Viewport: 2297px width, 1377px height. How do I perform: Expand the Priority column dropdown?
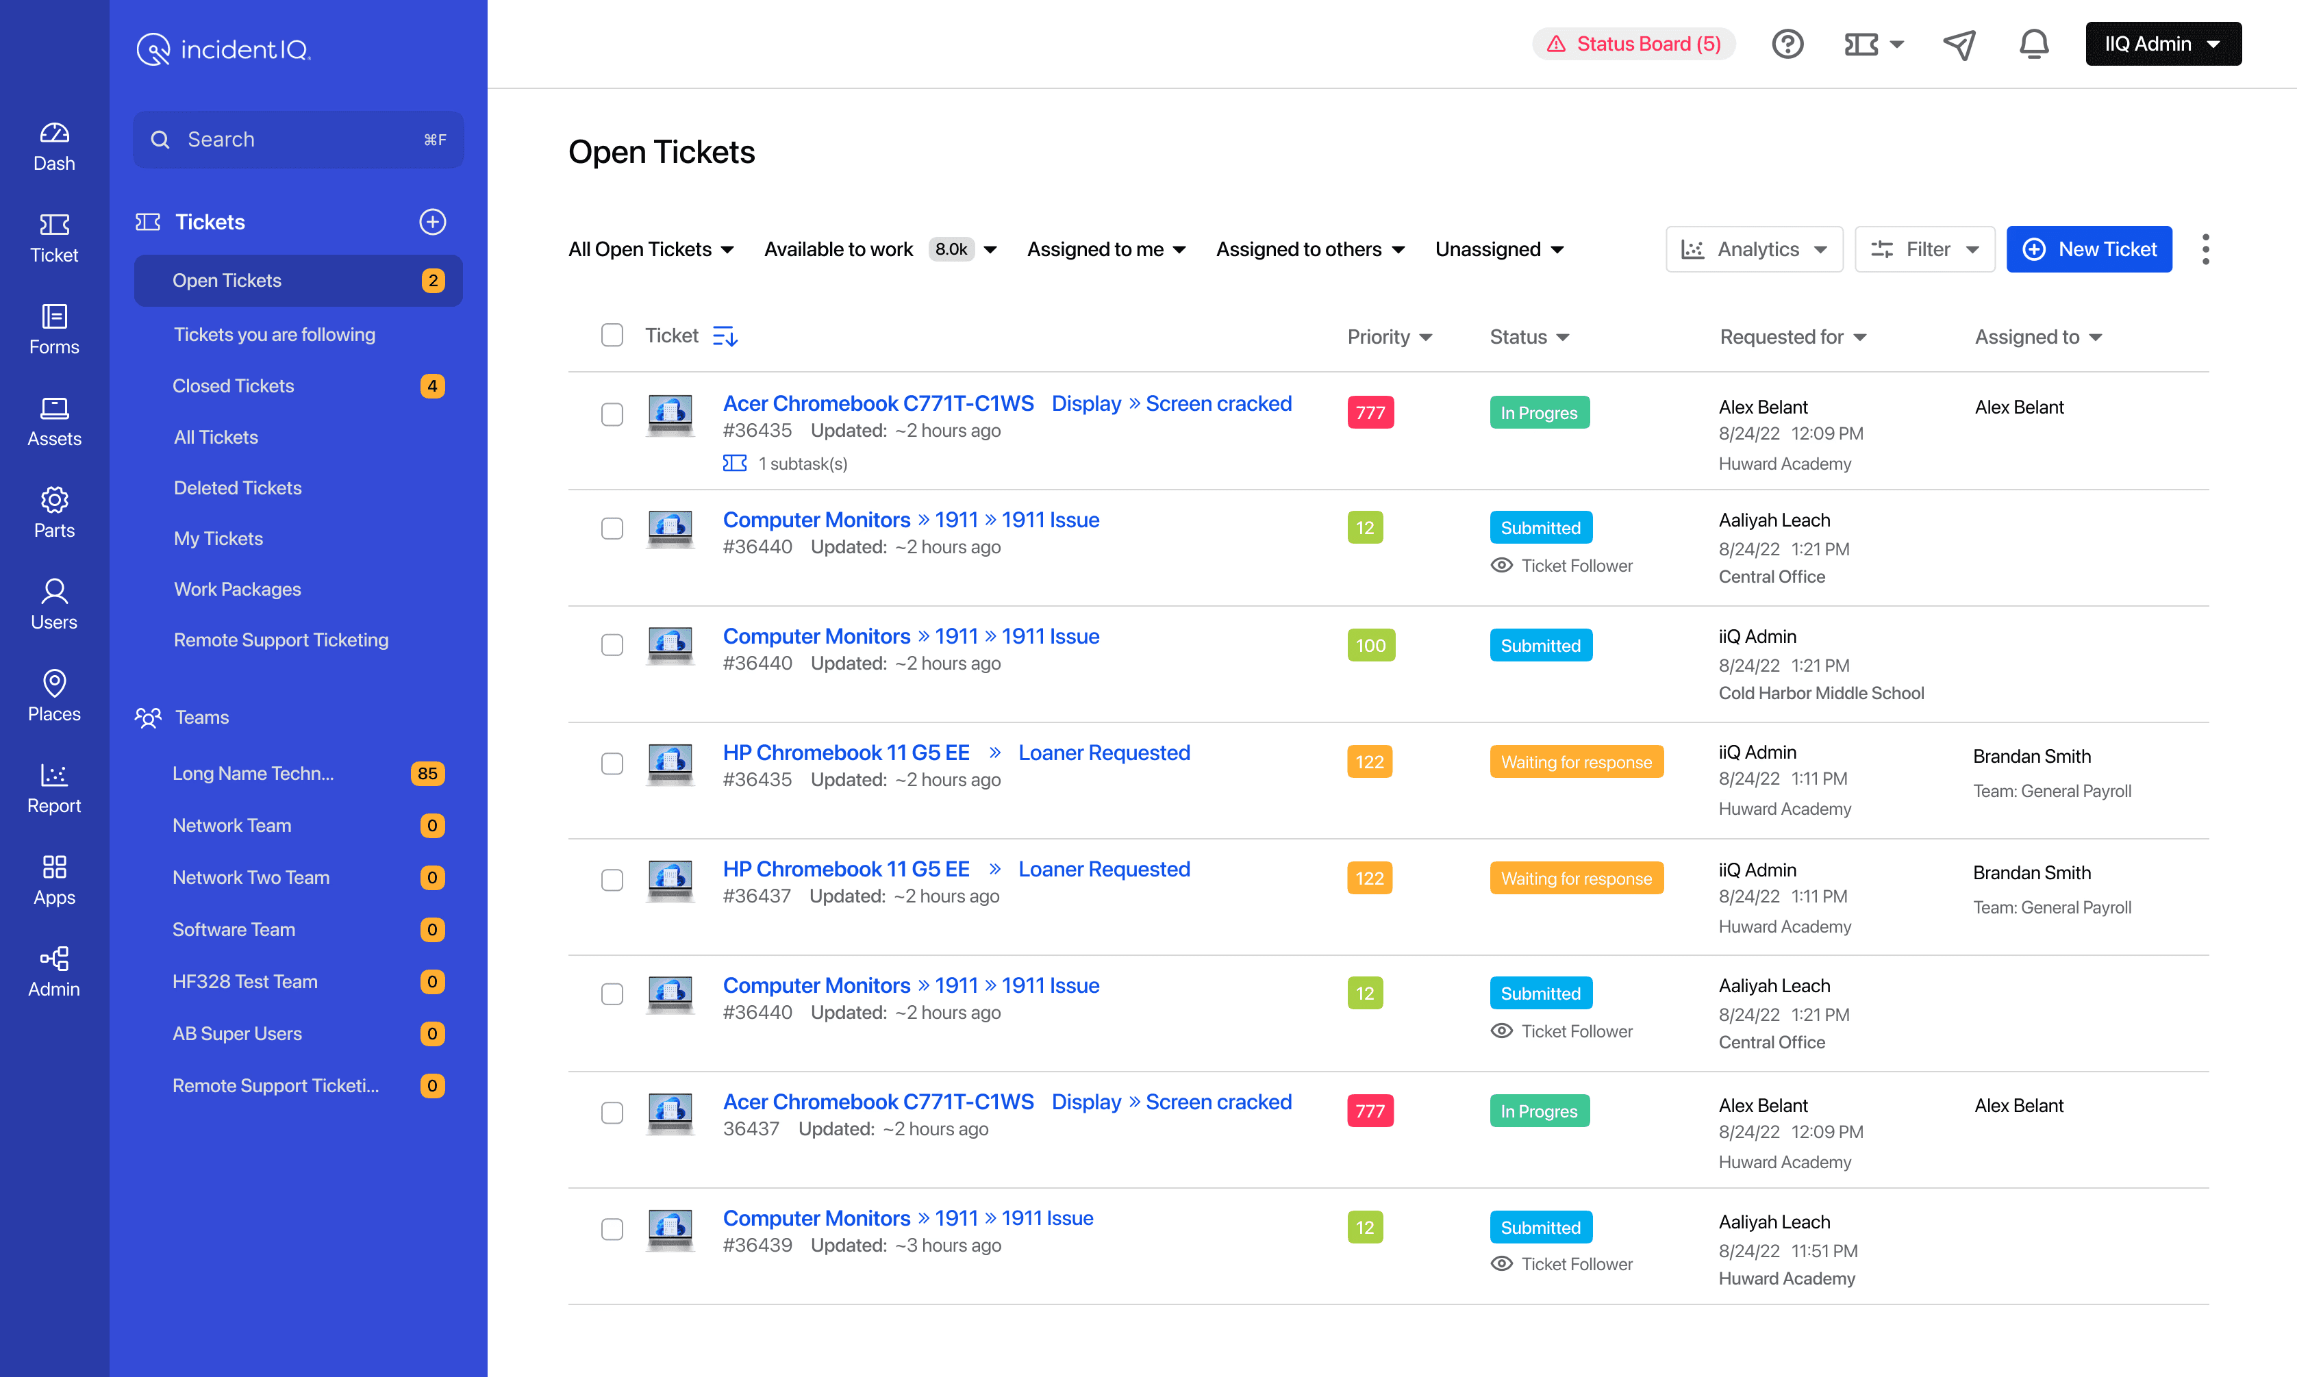pos(1390,337)
